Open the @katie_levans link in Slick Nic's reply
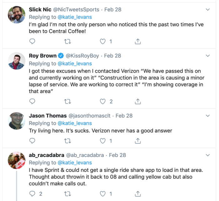This screenshot has height=201, width=219. tap(75, 17)
